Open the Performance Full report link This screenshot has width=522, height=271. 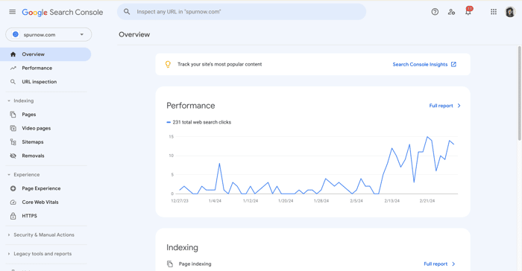[x=444, y=106]
